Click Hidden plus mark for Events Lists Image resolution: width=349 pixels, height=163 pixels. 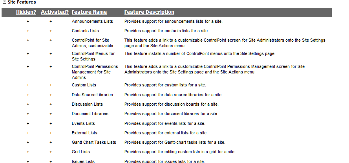(28, 123)
